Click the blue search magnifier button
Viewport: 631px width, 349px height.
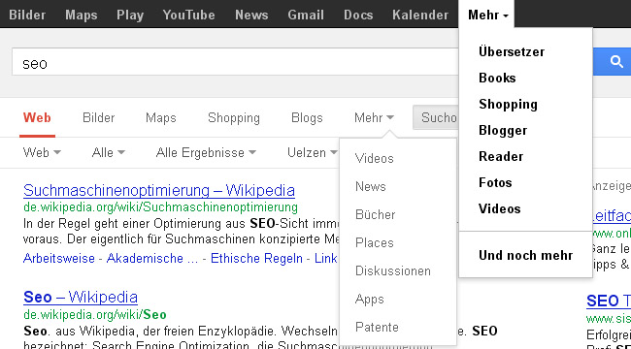[613, 61]
